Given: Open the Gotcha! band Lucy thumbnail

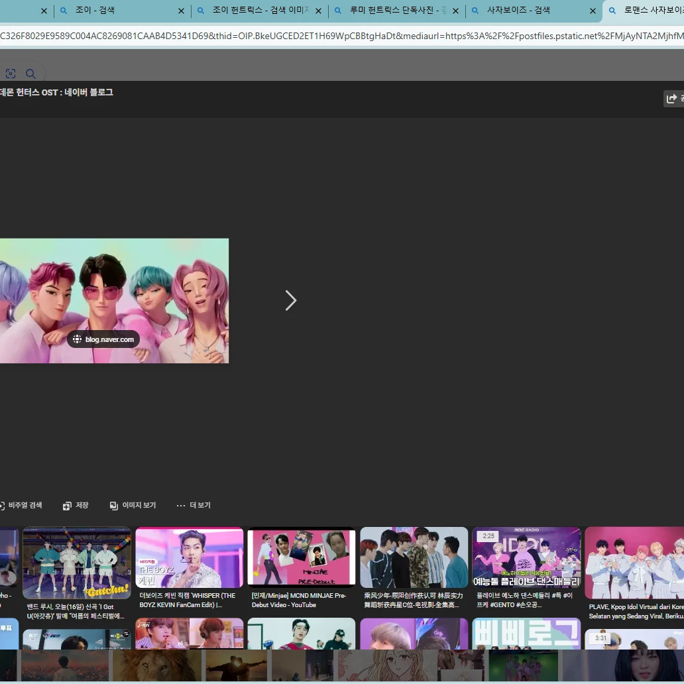Looking at the screenshot, I should click(x=77, y=563).
